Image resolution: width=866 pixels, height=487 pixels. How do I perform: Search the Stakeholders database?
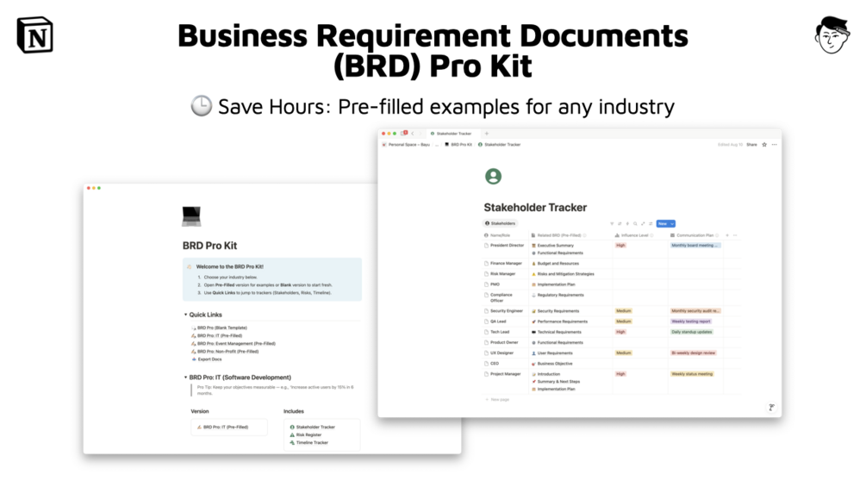tap(635, 223)
